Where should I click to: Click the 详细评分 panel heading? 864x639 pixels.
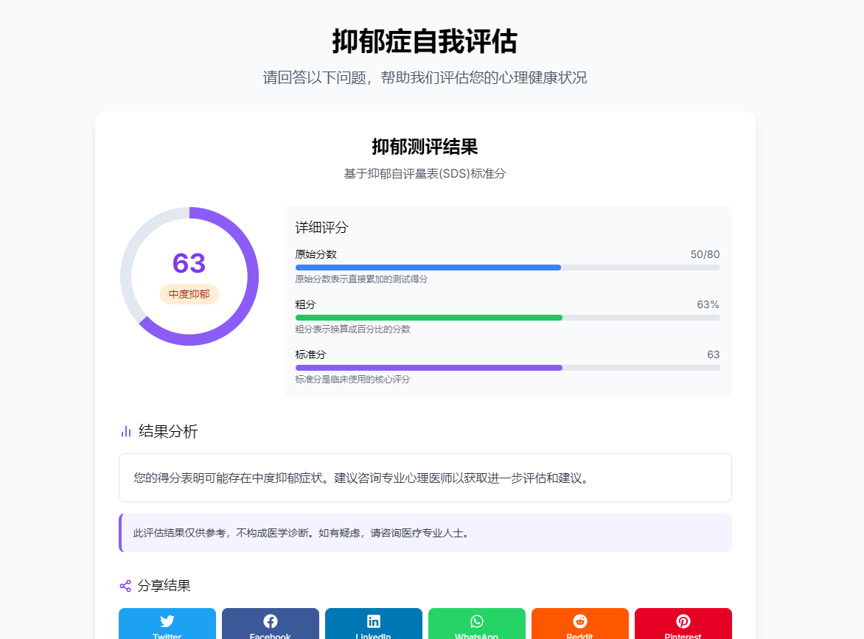319,228
